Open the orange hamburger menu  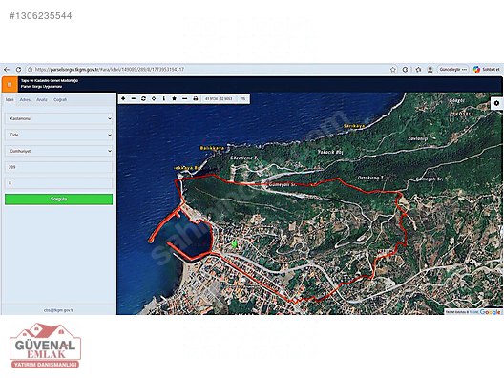pos(10,85)
